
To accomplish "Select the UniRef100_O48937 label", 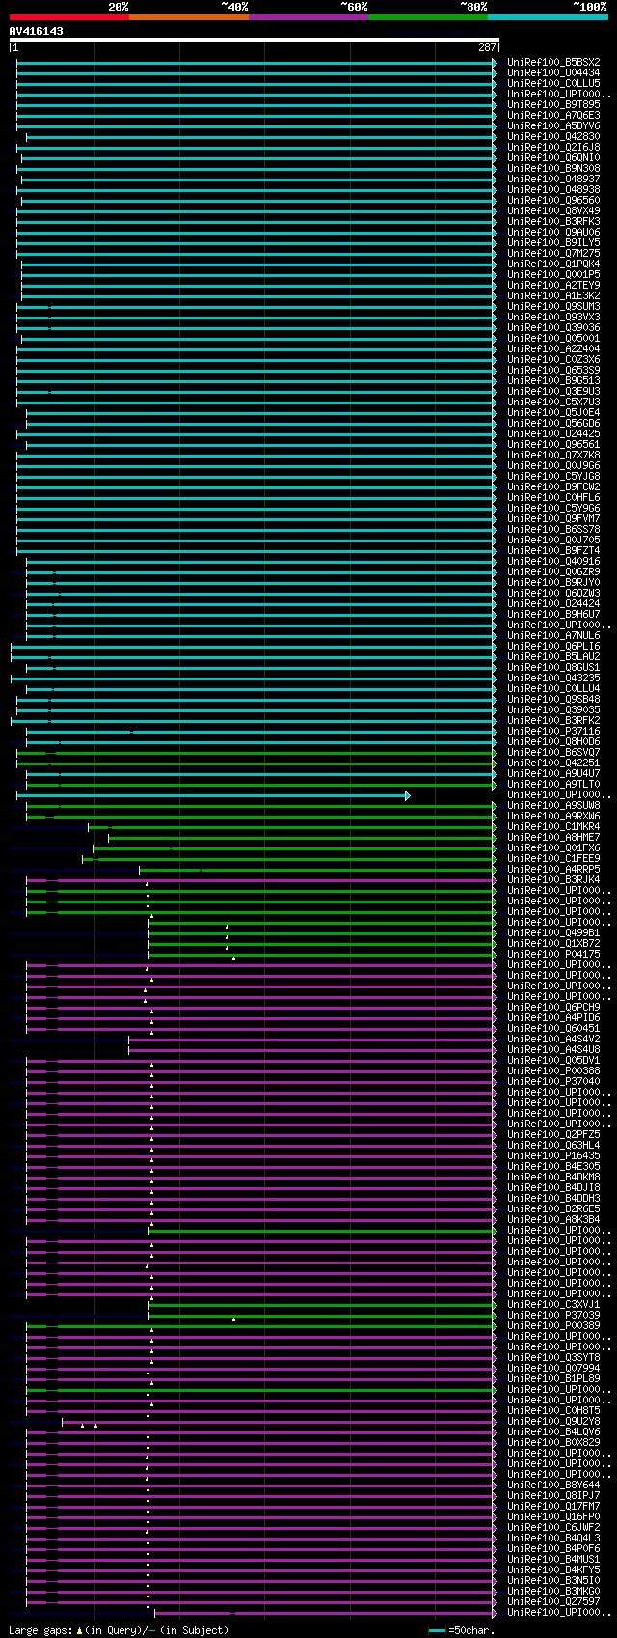I will (x=553, y=179).
